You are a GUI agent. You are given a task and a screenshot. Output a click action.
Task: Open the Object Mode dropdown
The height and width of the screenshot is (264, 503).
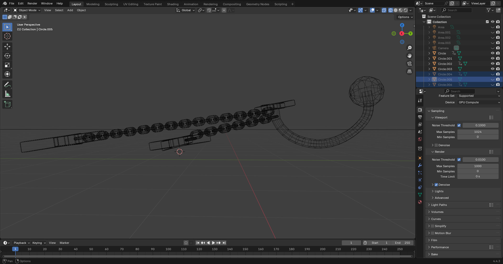(x=27, y=10)
